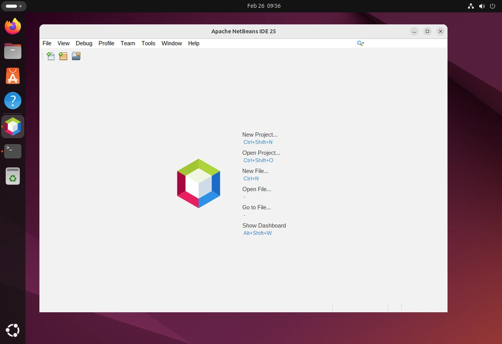Click the New Project toolbar icon
Screen dimensions: 502x344
coord(63,56)
